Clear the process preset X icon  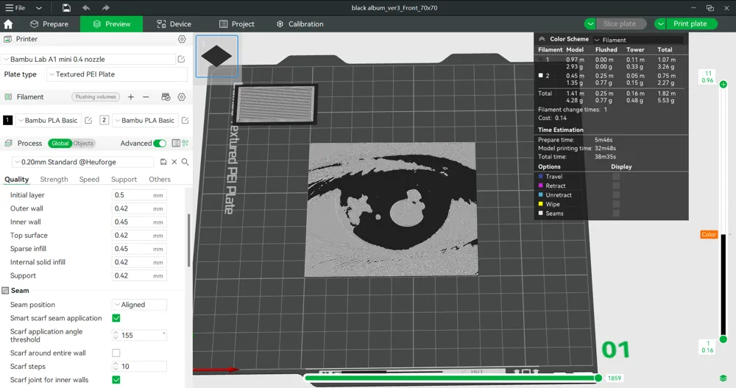174,161
